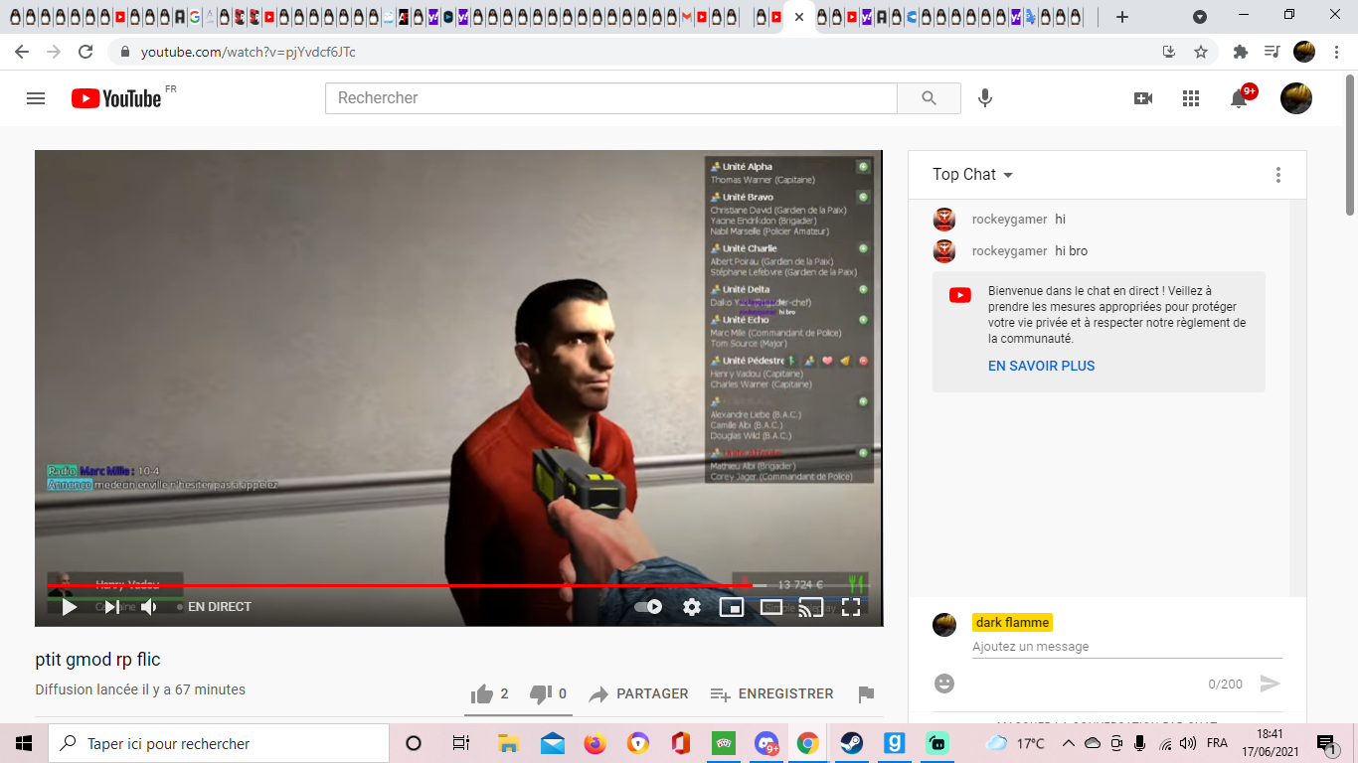
Task: Focus the chat message input
Action: (1127, 647)
